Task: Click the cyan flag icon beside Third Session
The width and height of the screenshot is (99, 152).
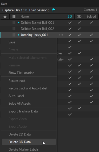Action: pos(54,10)
